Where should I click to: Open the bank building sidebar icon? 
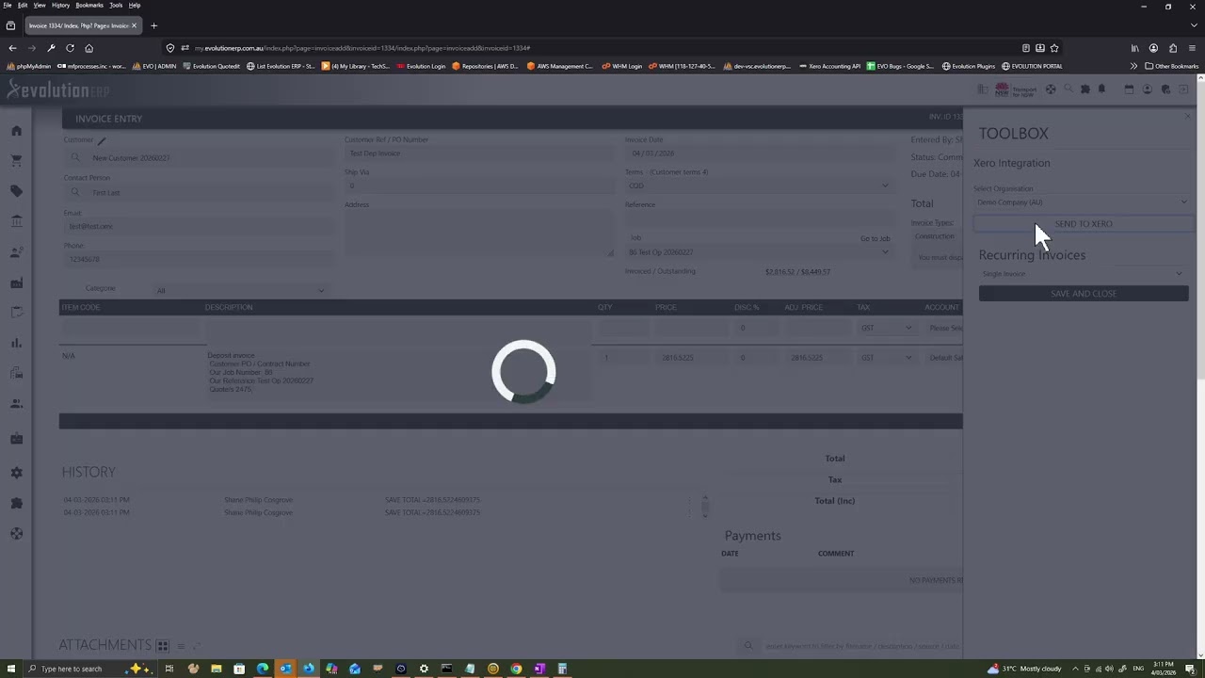click(x=16, y=221)
